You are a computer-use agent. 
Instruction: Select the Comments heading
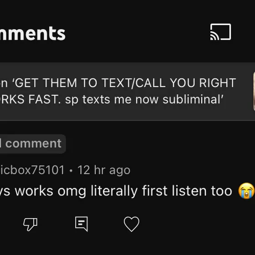coord(32,34)
